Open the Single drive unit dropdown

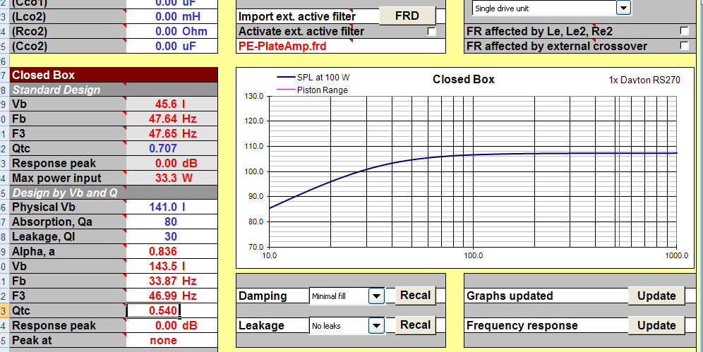(623, 8)
